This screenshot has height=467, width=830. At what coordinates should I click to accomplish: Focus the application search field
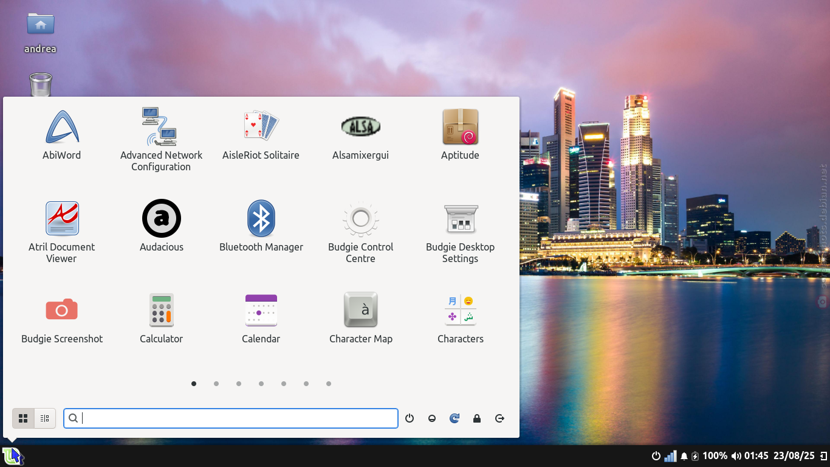click(x=231, y=418)
